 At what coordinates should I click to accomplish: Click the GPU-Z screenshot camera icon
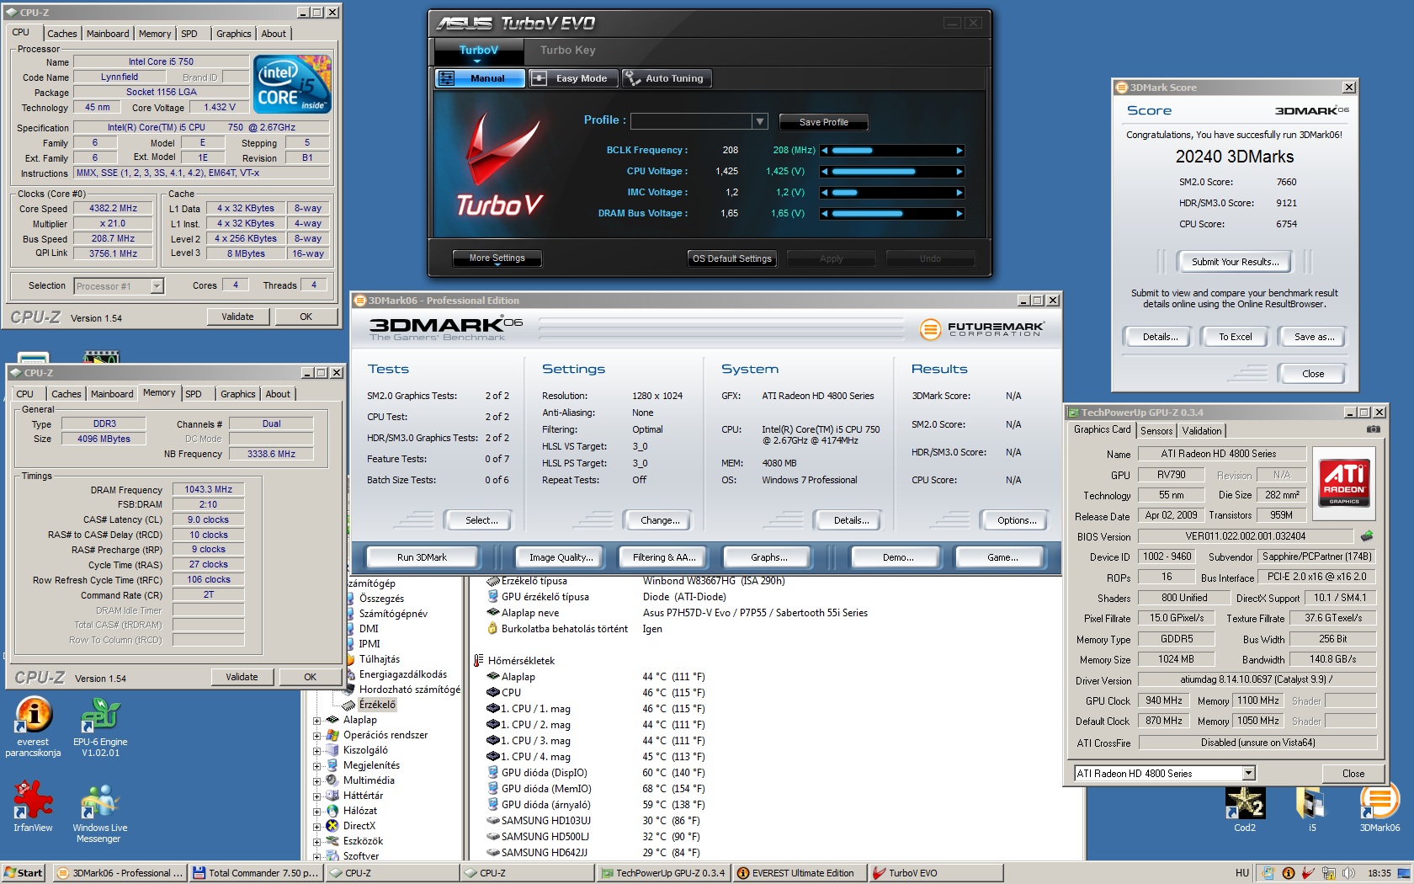coord(1373,429)
